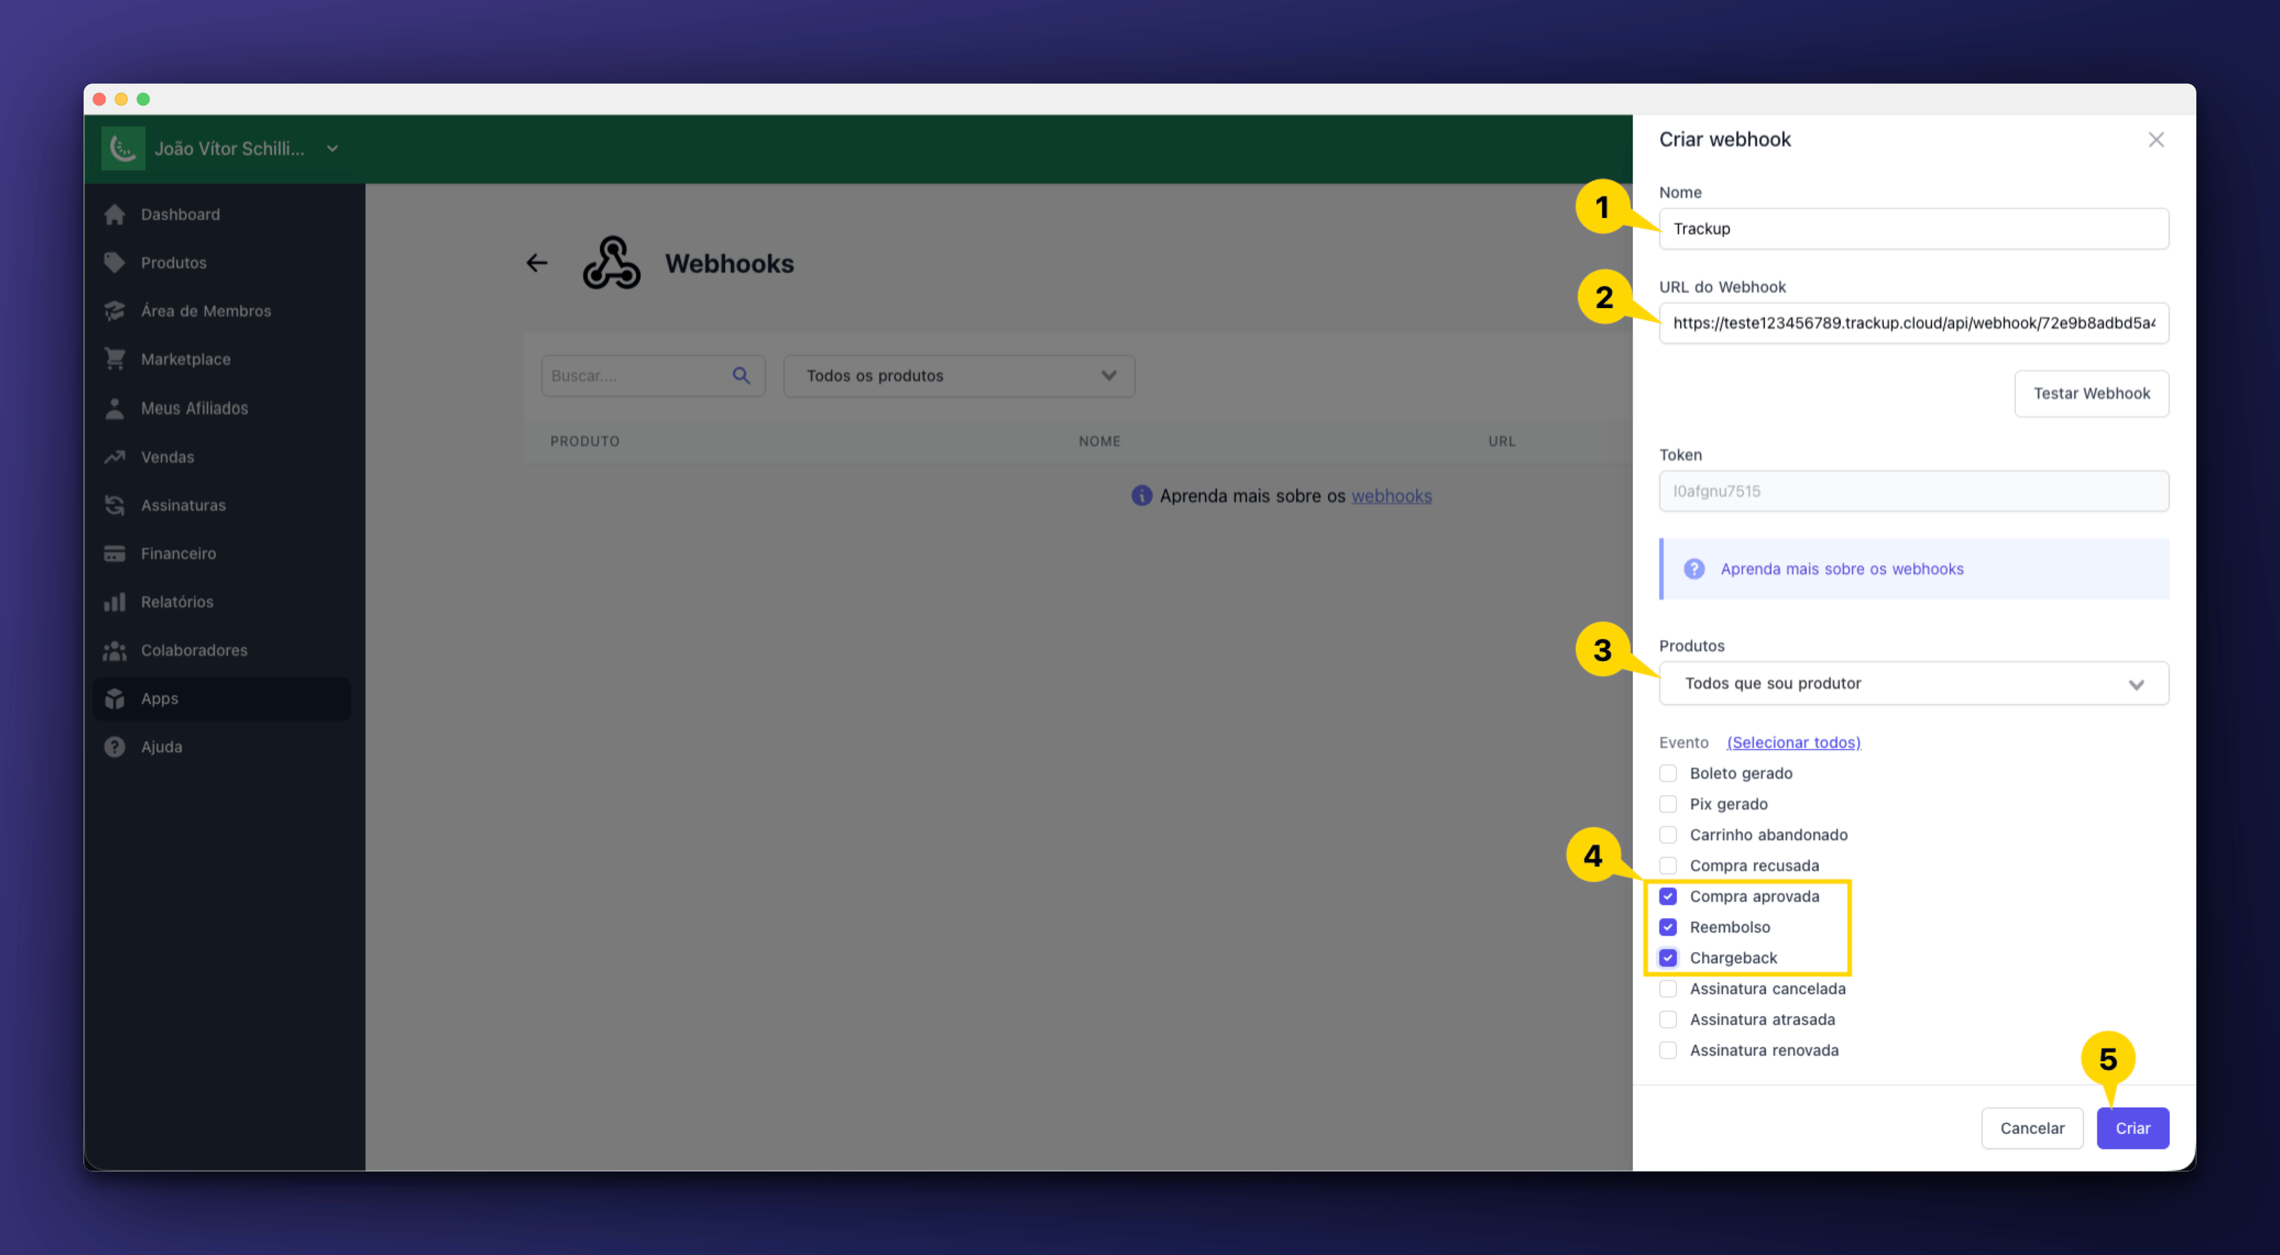The height and width of the screenshot is (1255, 2280).
Task: Click the Relatórios bar chart icon
Action: click(x=114, y=601)
